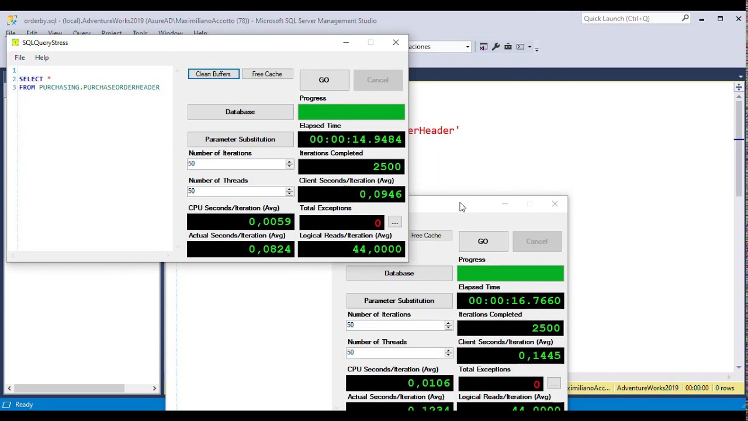Expand dropdown arrow beside command window icon
748x421 pixels.
pos(529,47)
